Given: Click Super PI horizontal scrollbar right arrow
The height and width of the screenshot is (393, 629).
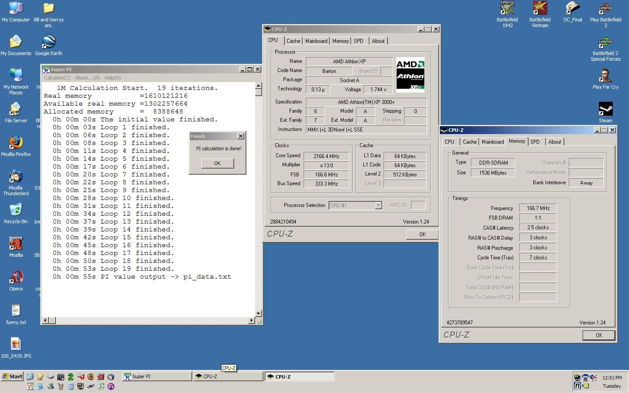Looking at the screenshot, I should coord(251,321).
